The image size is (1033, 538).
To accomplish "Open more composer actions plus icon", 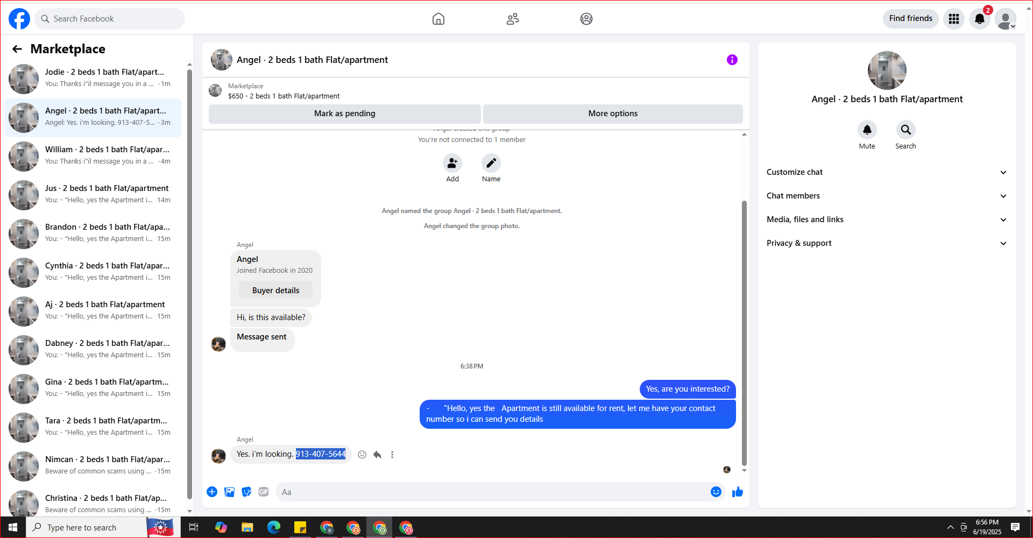I will [x=212, y=492].
